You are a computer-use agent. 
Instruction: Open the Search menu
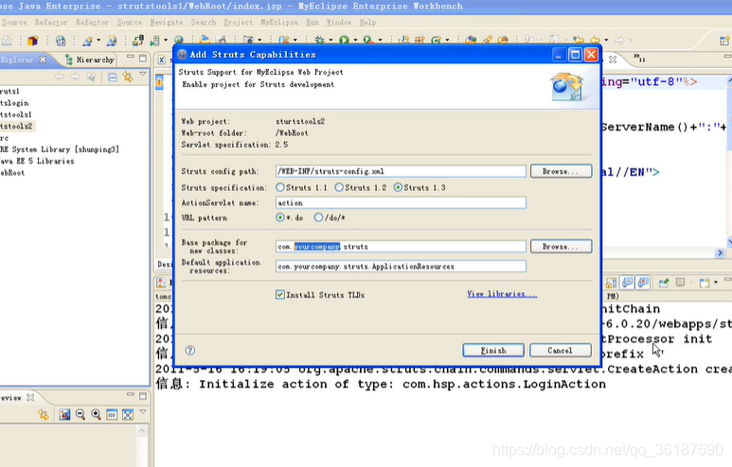[203, 22]
